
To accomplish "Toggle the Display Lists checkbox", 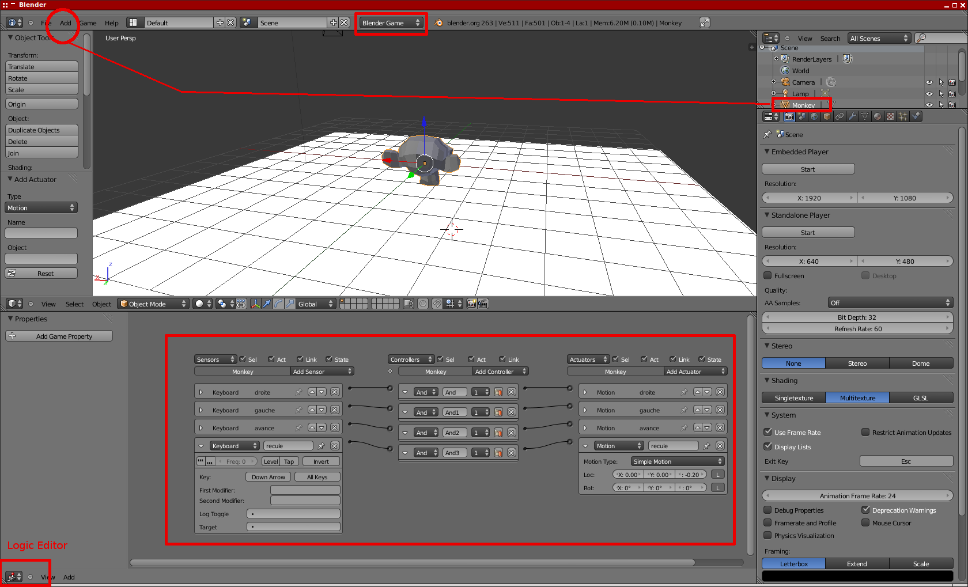I will pyautogui.click(x=767, y=446).
